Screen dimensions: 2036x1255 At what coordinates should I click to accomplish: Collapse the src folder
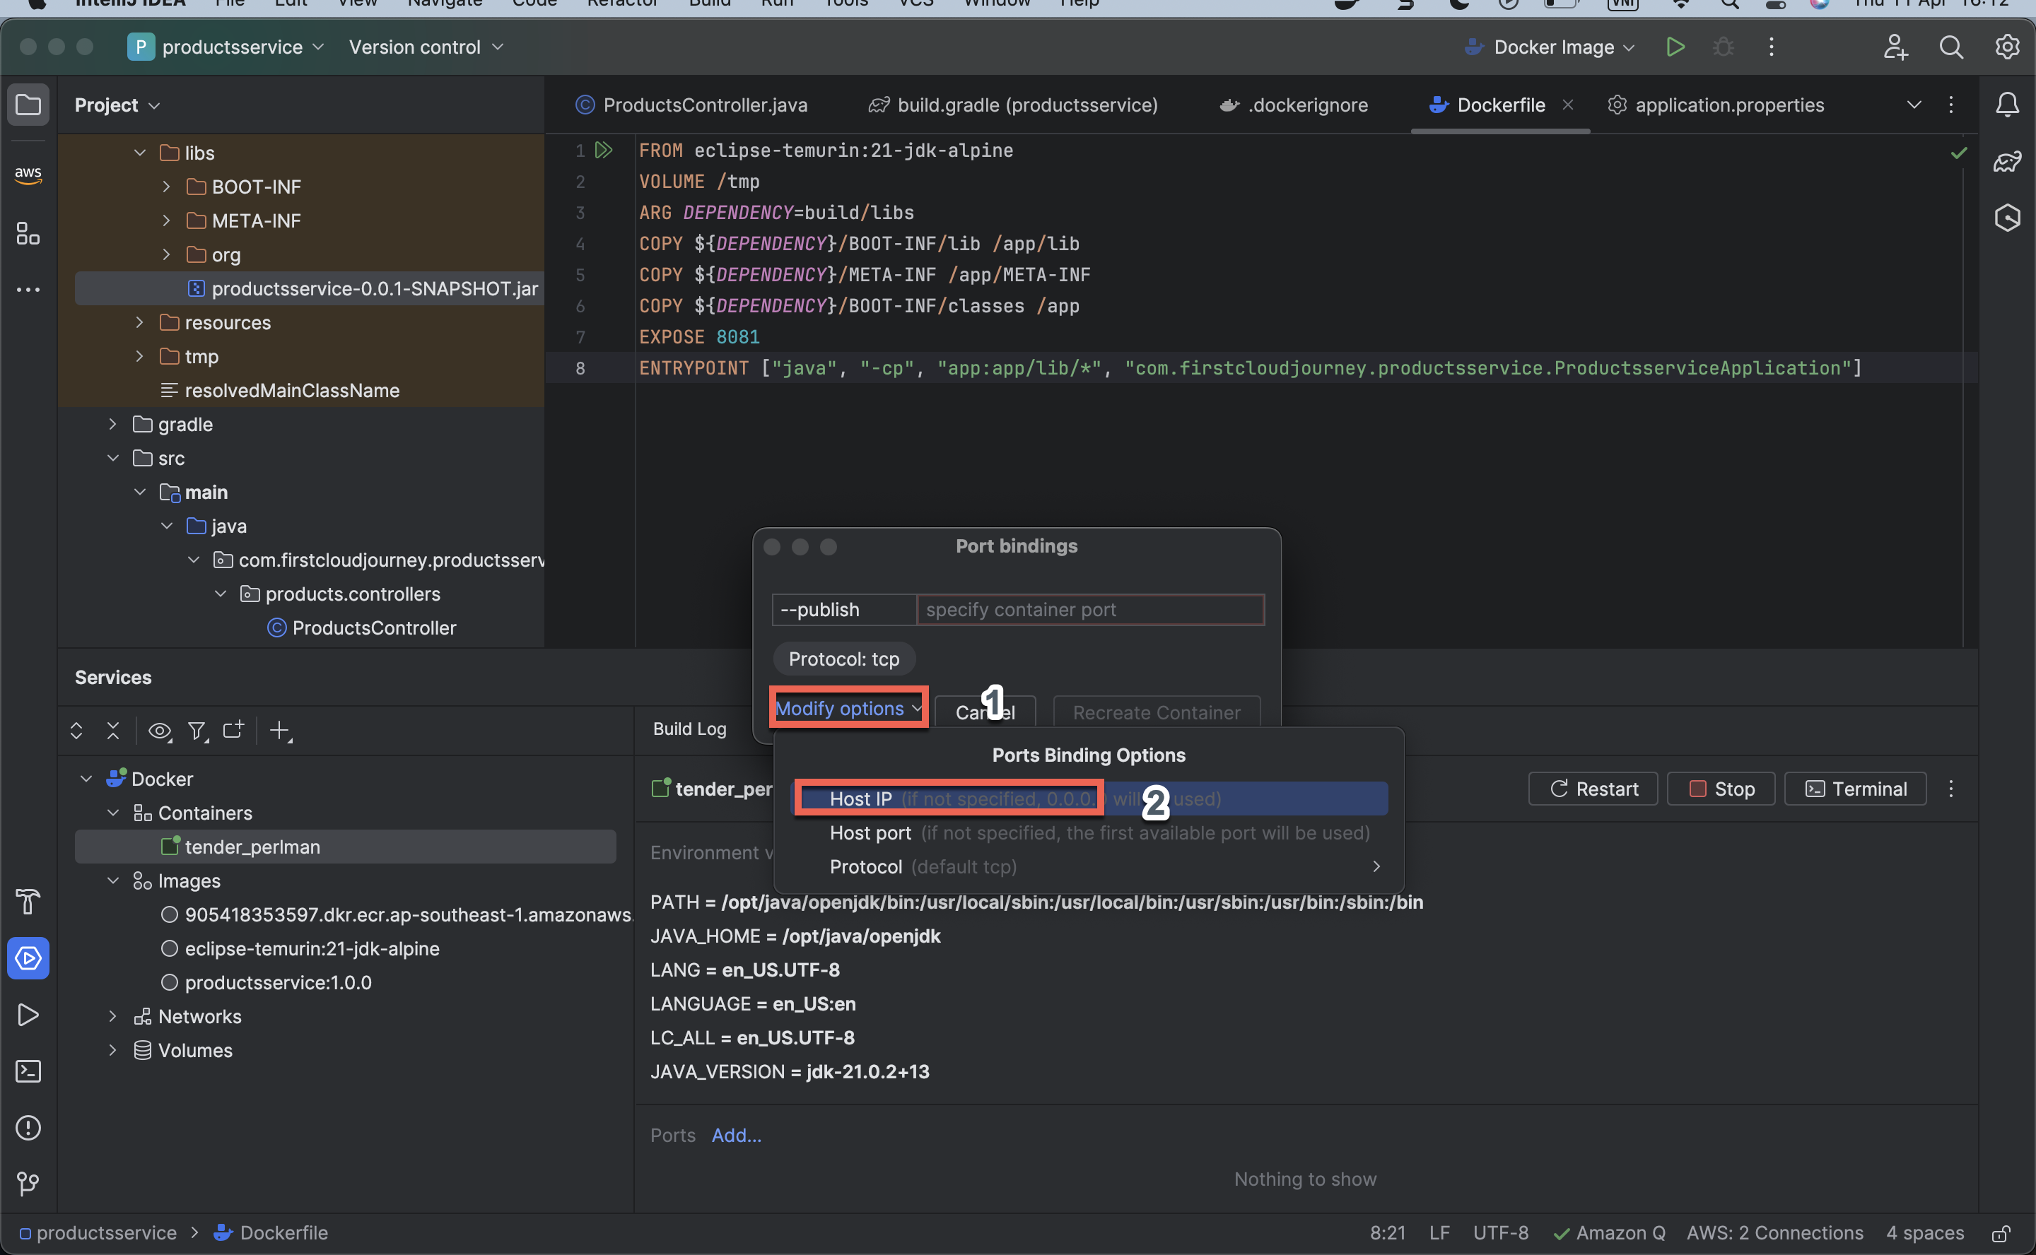click(x=113, y=458)
